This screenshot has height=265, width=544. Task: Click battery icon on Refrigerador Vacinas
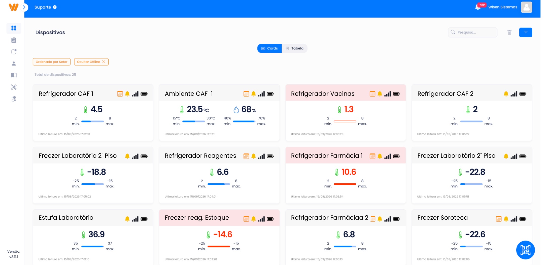pyautogui.click(x=397, y=94)
